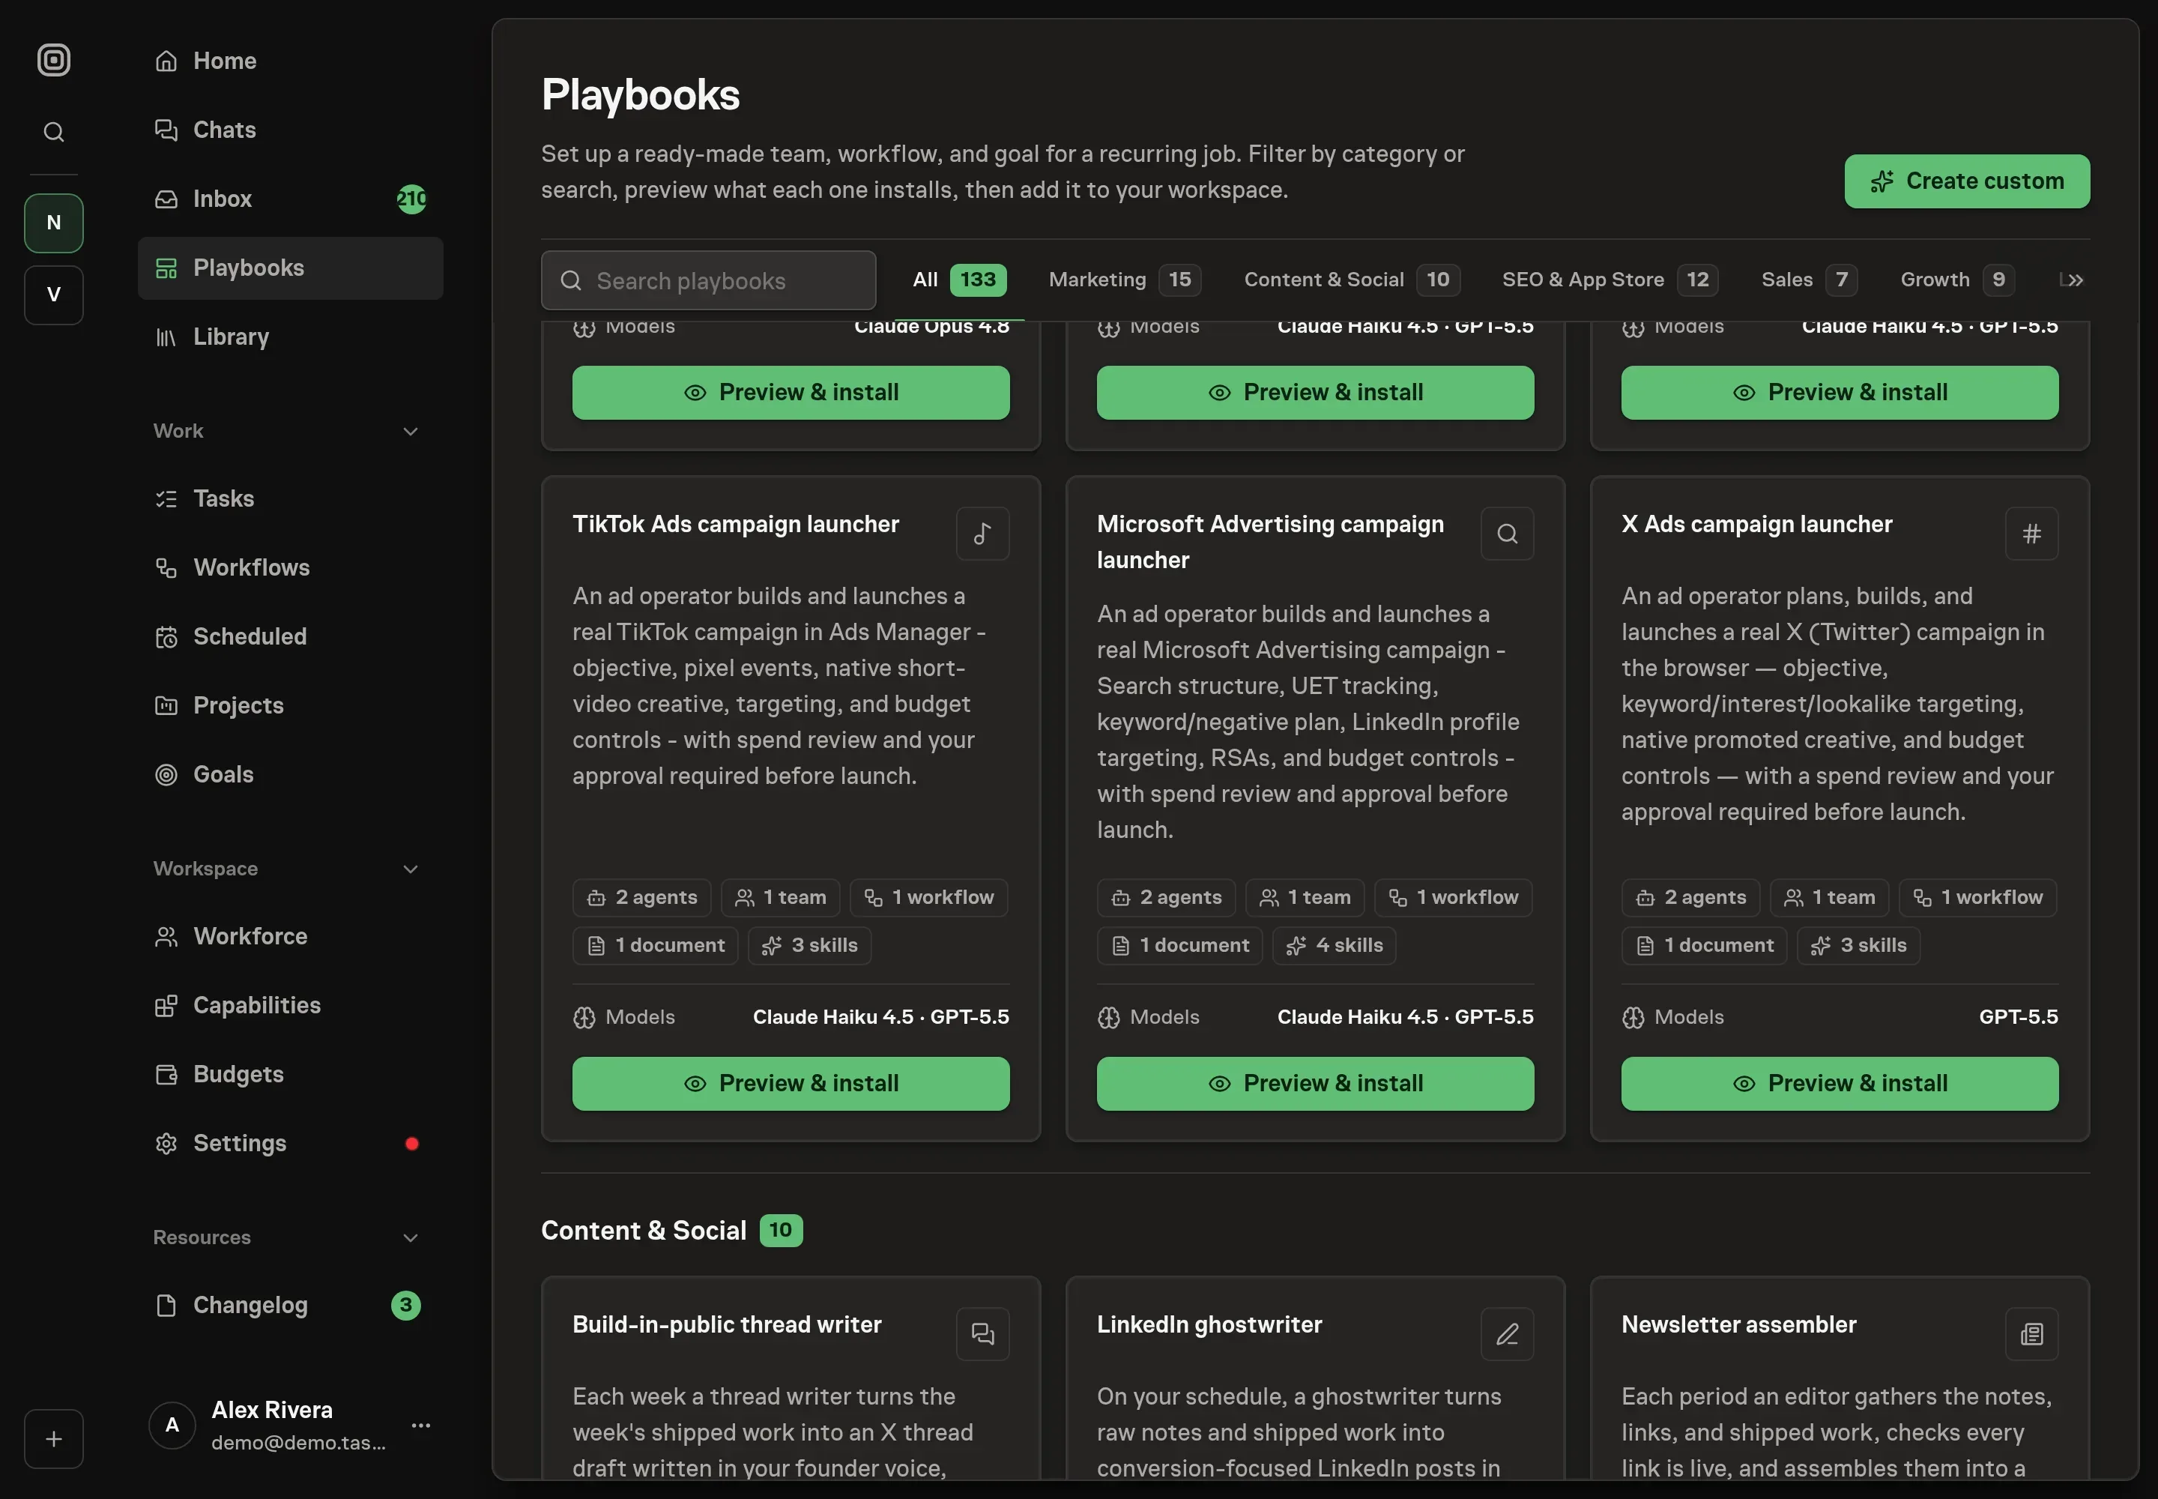Preview & install the Microsoft Advertising campaign launcher
Viewport: 2158px width, 1499px height.
click(1315, 1084)
